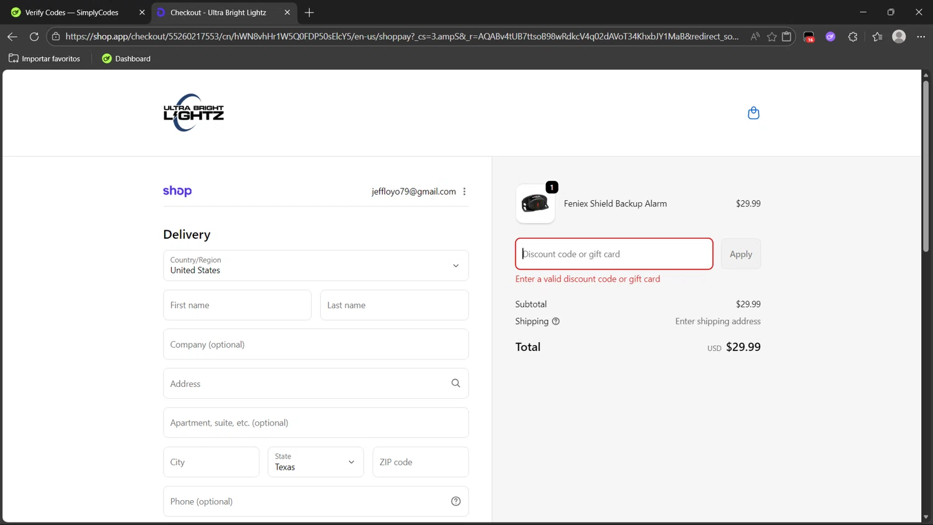
Task: Close the Verify Codes SimplyCodes tab
Action: 142,12
